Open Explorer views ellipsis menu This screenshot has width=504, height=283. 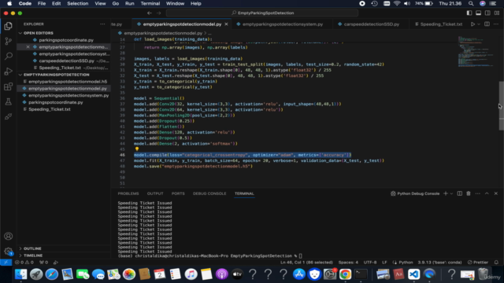tap(102, 24)
